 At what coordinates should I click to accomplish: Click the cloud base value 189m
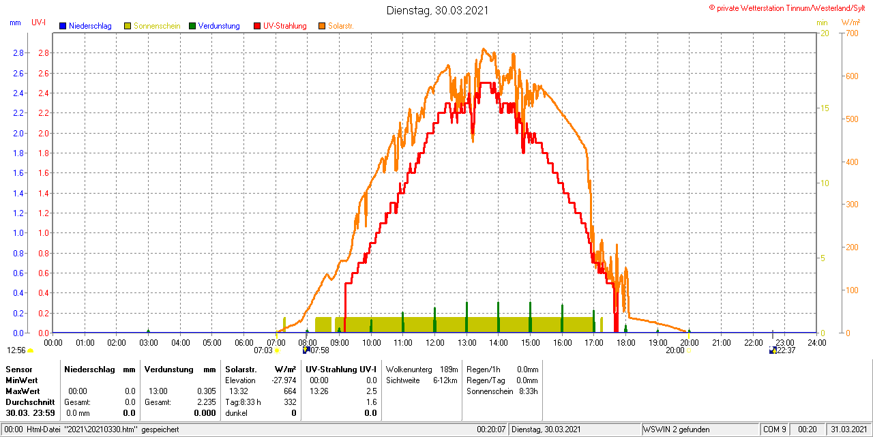pos(449,370)
